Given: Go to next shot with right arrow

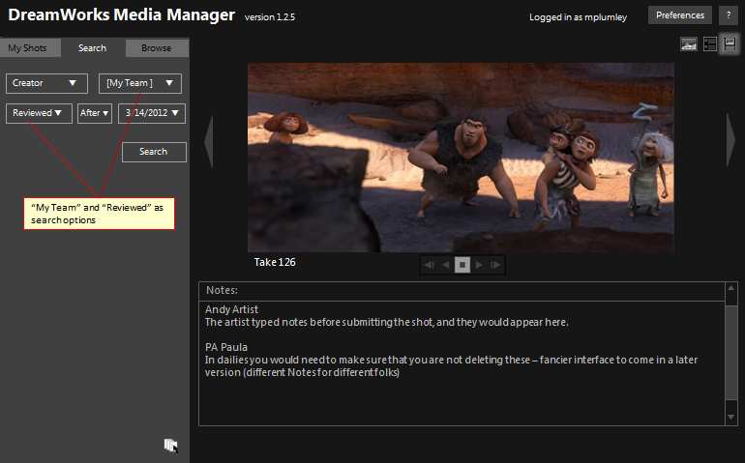Looking at the screenshot, I should coord(730,140).
